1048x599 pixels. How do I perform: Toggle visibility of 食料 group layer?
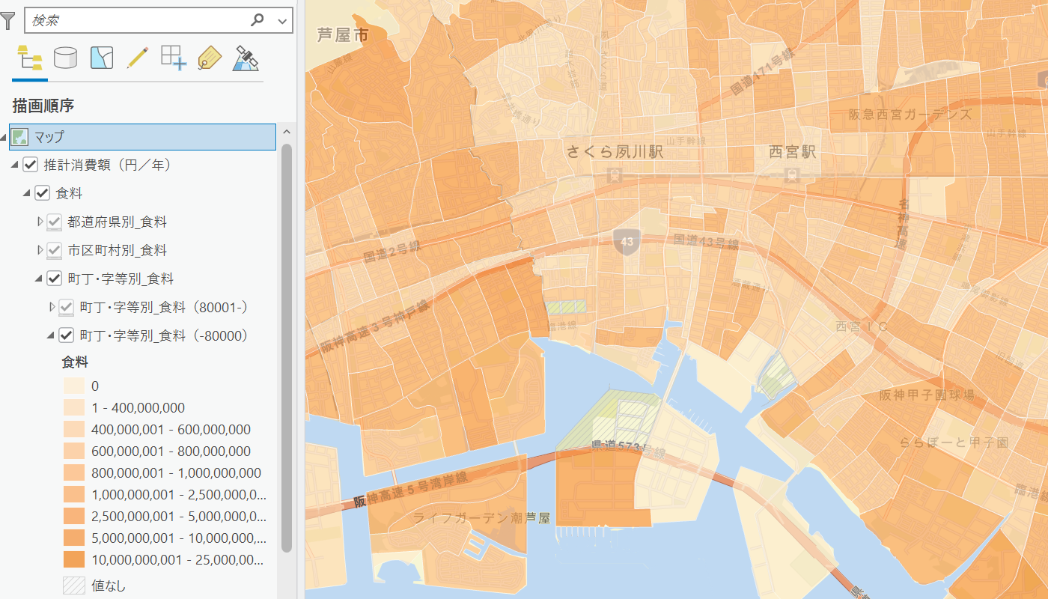(43, 193)
